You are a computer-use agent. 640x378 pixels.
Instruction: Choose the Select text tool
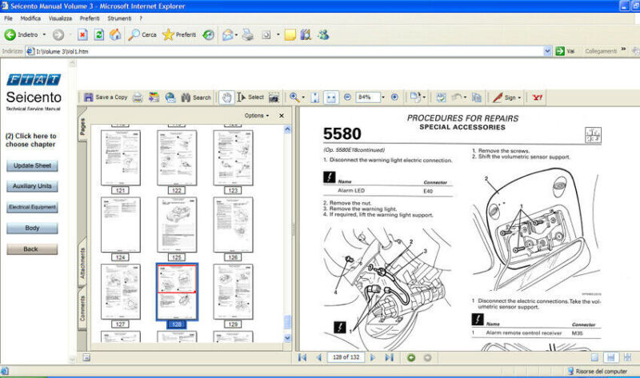pos(250,97)
